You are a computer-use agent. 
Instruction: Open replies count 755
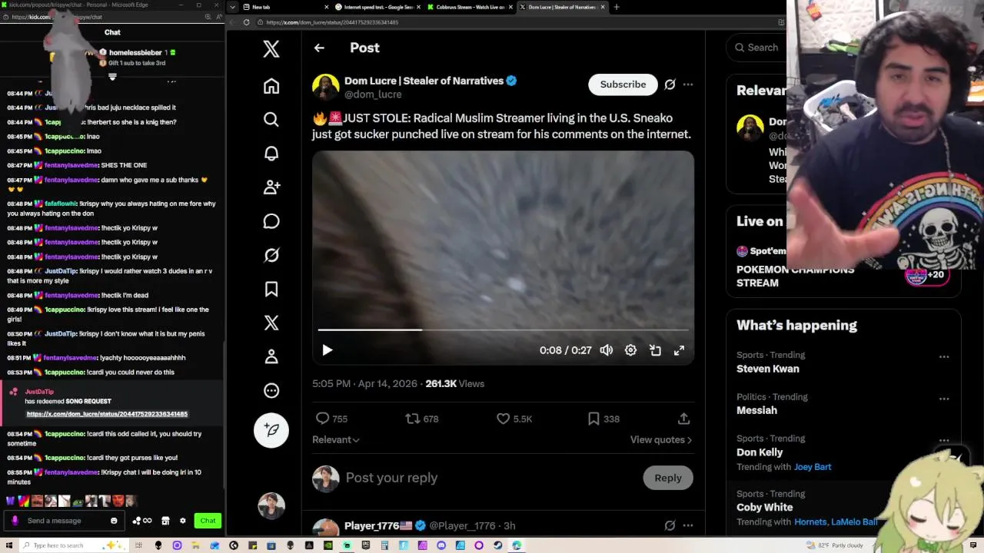coord(332,419)
